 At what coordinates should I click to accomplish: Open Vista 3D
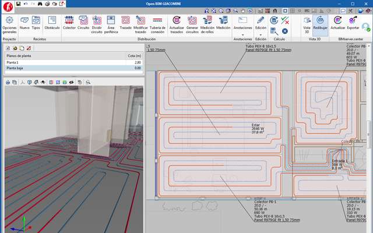point(307,25)
